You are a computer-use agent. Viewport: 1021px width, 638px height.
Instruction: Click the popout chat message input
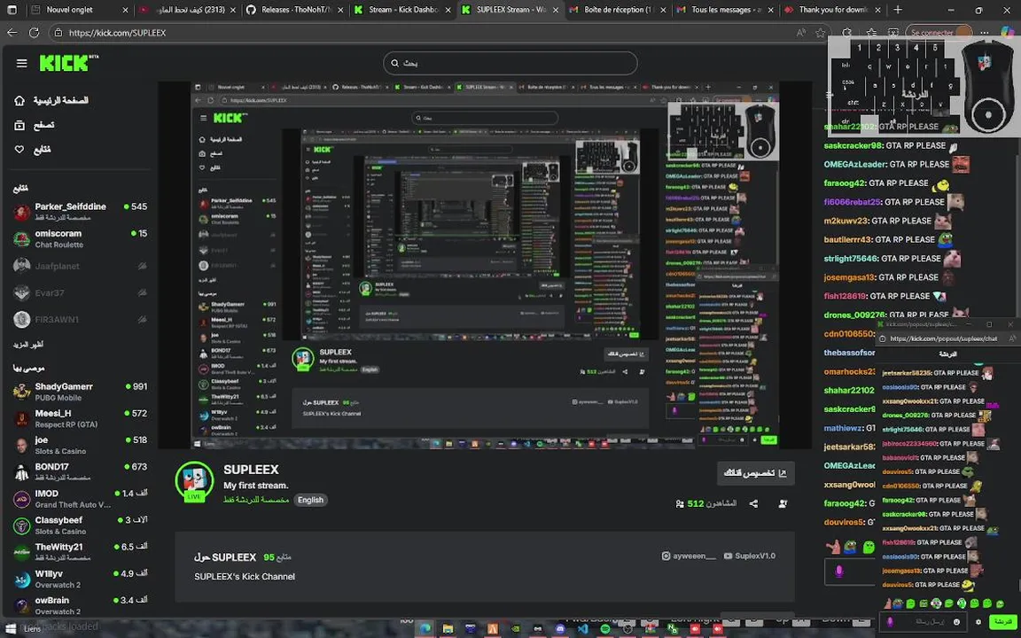[924, 622]
